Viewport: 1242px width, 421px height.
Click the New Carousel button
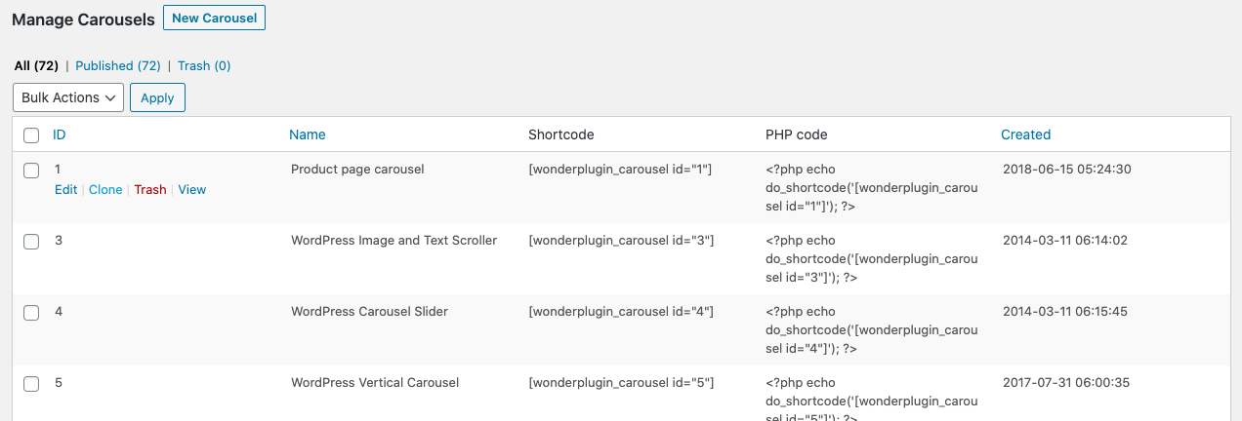click(214, 19)
